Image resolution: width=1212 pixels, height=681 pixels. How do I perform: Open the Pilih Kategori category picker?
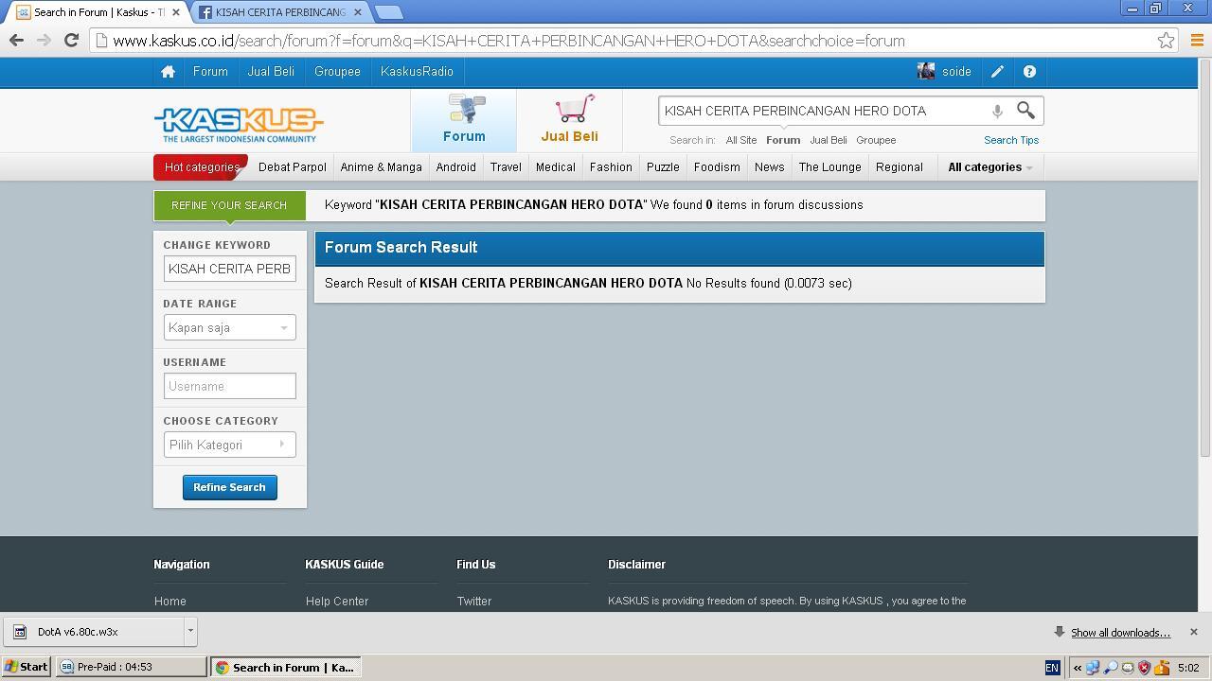point(229,445)
